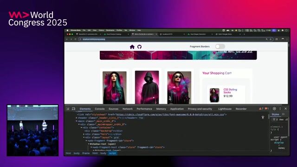Toggle the Fragment Borders switch
The image size is (297, 167).
pyautogui.click(x=220, y=46)
